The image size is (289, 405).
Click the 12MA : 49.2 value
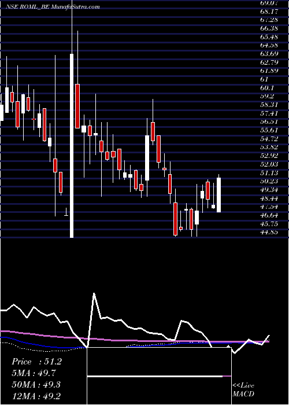[36, 396]
